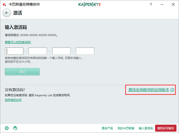The width and height of the screenshot is (179, 133).
Task: Select the third activation code field
Action: [61, 51]
